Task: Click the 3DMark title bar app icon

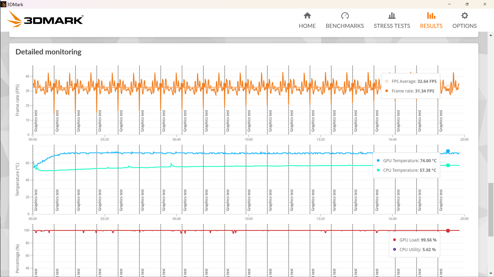Action: (x=3, y=4)
